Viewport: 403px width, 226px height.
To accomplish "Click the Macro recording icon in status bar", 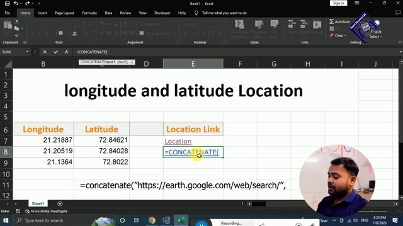I will click(18, 211).
